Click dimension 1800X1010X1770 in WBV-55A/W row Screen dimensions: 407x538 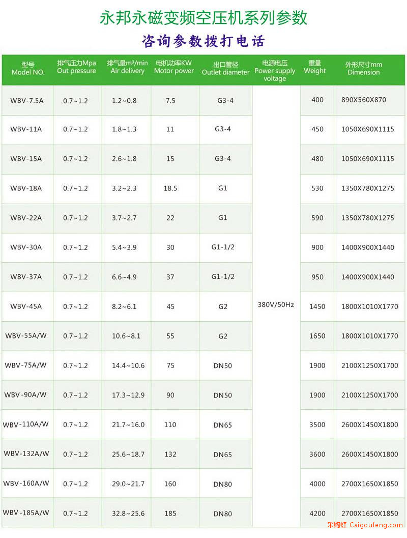click(x=370, y=336)
